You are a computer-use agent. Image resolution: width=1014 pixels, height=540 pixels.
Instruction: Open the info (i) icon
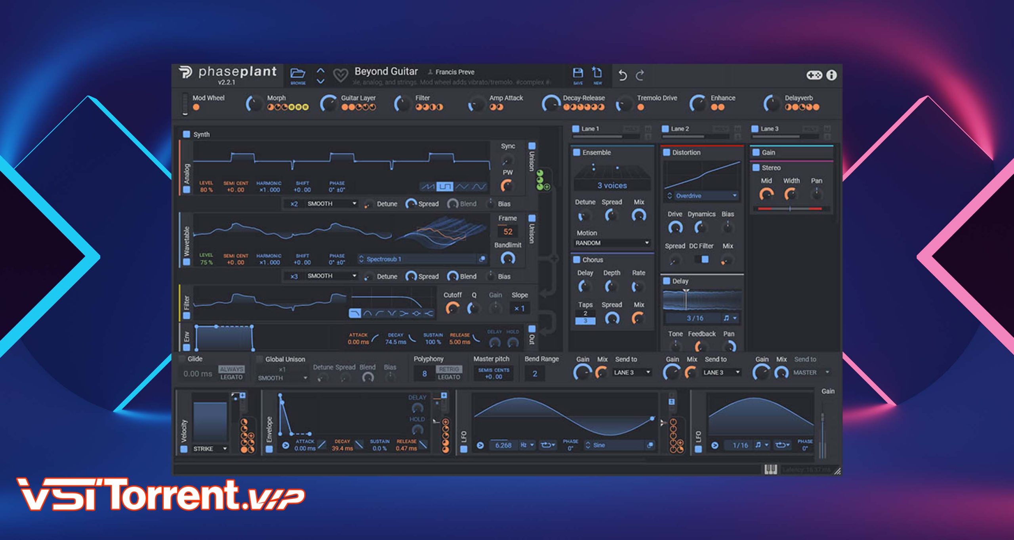point(832,75)
